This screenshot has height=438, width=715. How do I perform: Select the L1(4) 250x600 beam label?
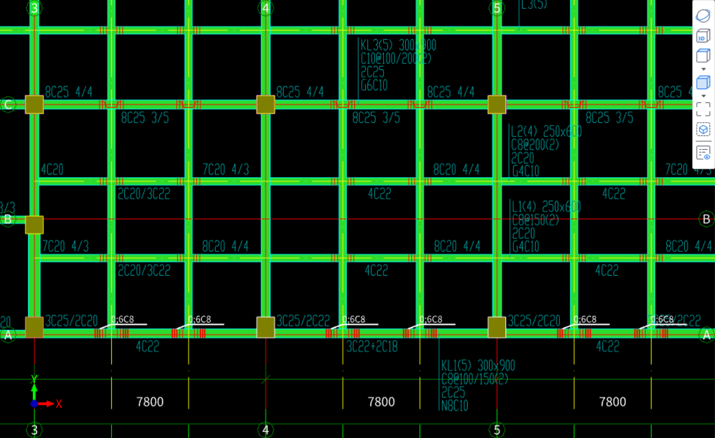(546, 207)
